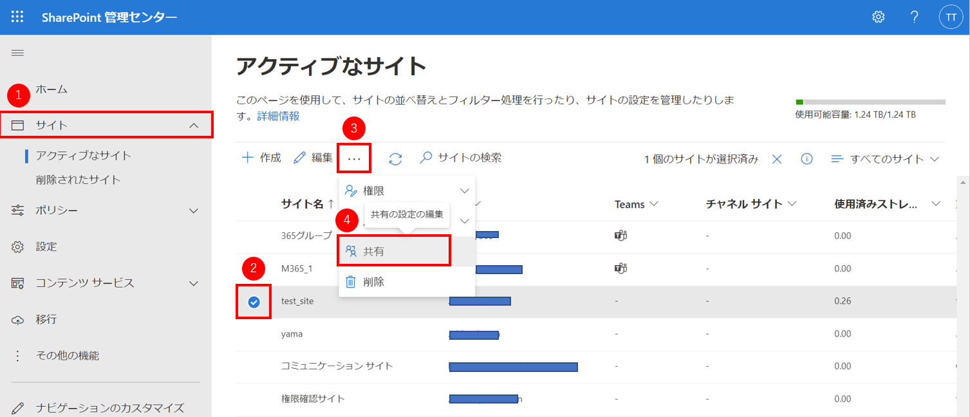
Task: Open the 詳細情報 link
Action: click(x=278, y=116)
